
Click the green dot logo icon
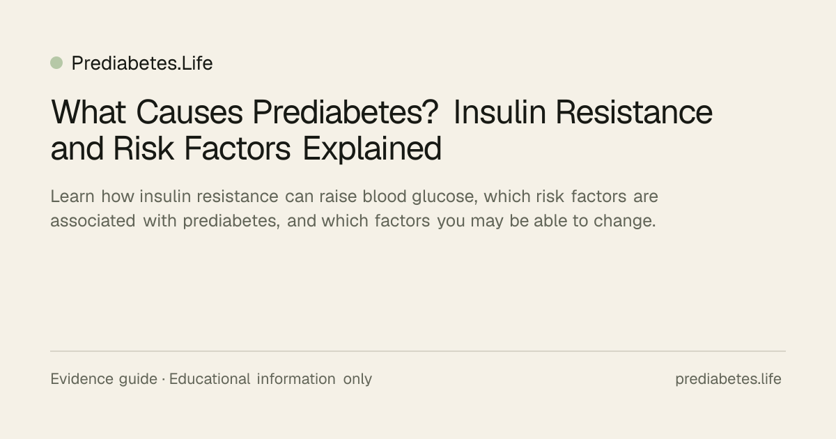(56, 63)
